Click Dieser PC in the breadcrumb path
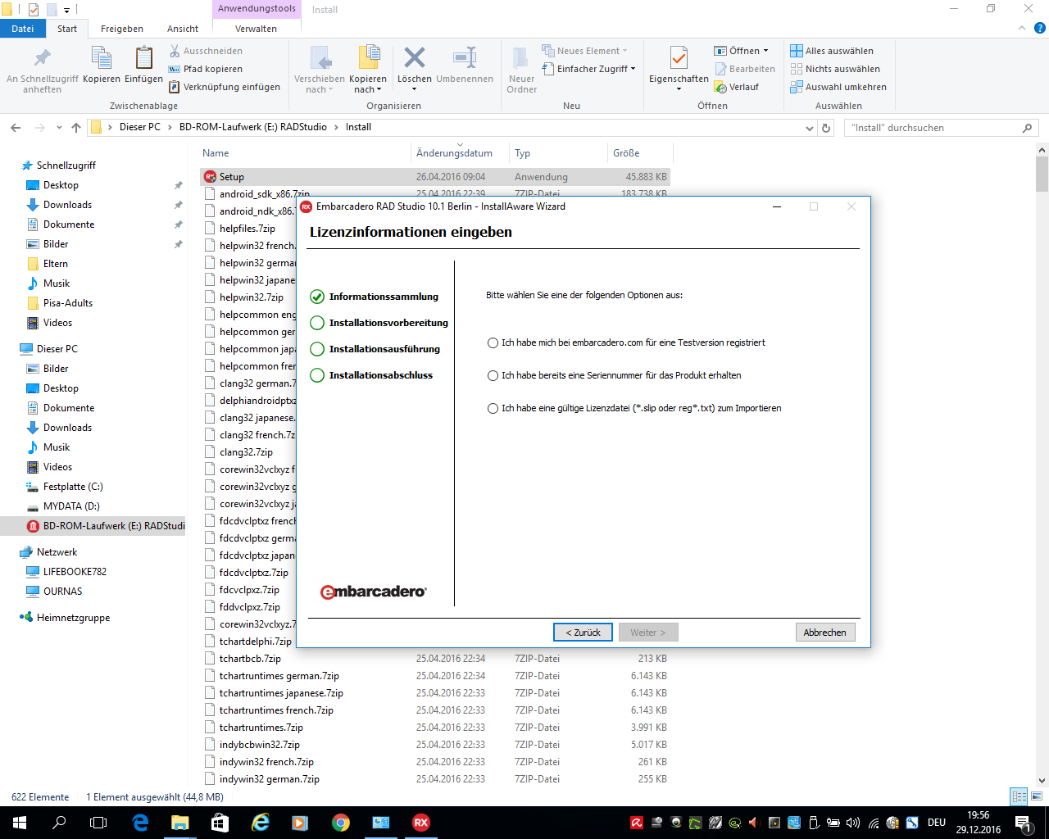The width and height of the screenshot is (1049, 839). tap(140, 127)
